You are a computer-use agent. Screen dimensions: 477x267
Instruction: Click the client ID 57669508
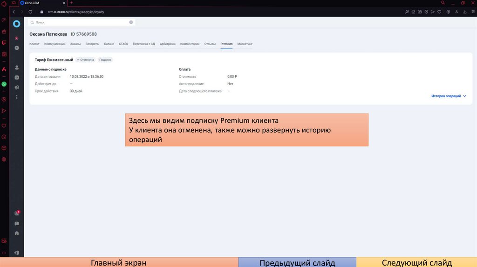click(84, 34)
